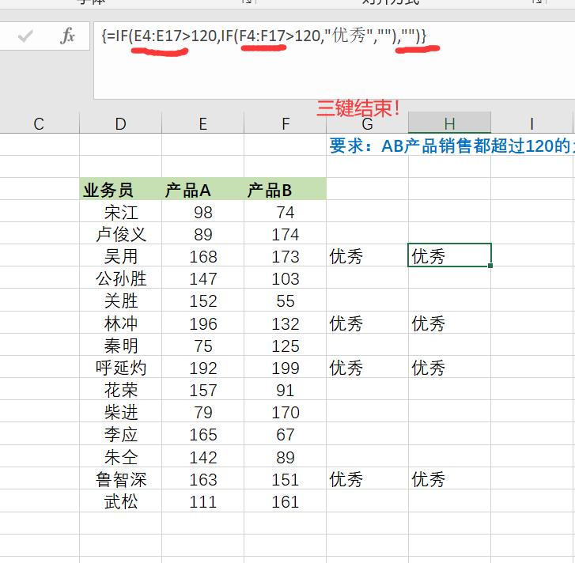Image resolution: width=575 pixels, height=563 pixels.
Task: Click 卢俊义's product B value 174
Action: point(286,234)
